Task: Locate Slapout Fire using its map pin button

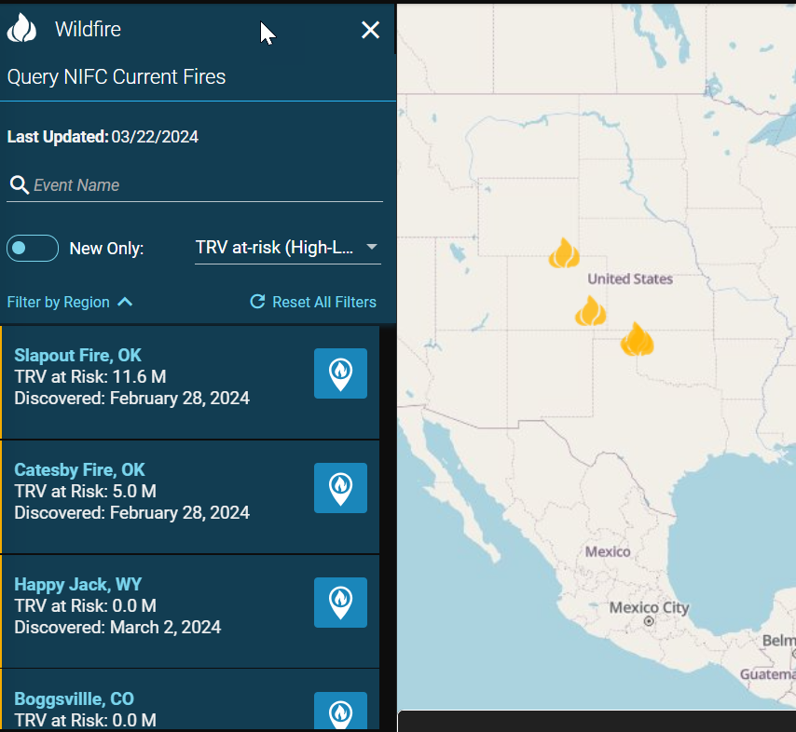Action: pyautogui.click(x=340, y=373)
